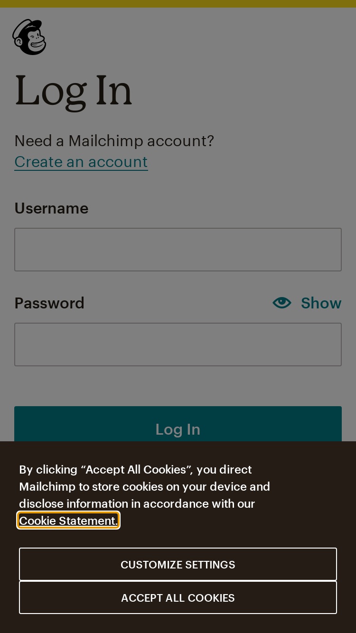Click the large Log In heading
This screenshot has width=356, height=633.
click(x=74, y=91)
